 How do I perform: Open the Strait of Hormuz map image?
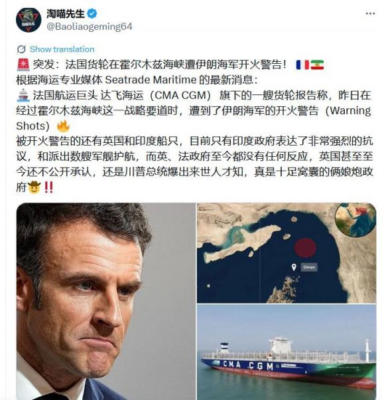coord(286,252)
